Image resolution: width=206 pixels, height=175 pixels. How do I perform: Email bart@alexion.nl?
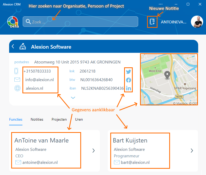point(135,163)
